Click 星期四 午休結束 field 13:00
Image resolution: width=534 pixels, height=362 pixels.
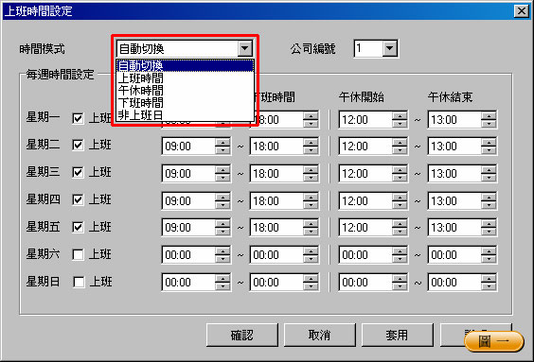coord(454,201)
